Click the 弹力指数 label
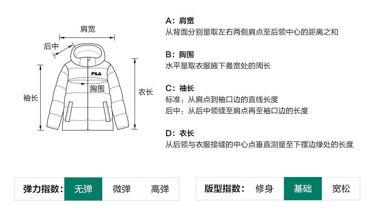This screenshot has height=219, width=376. click(x=43, y=189)
